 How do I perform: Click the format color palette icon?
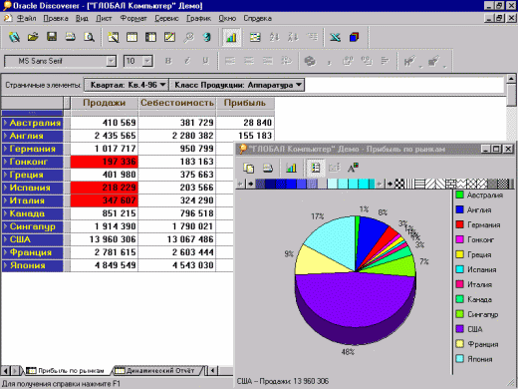click(310, 61)
